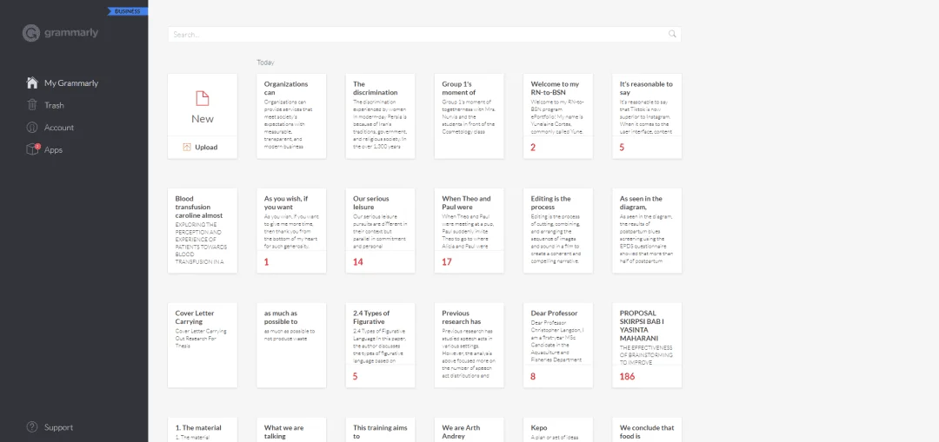Open the Trash bin icon

click(32, 105)
